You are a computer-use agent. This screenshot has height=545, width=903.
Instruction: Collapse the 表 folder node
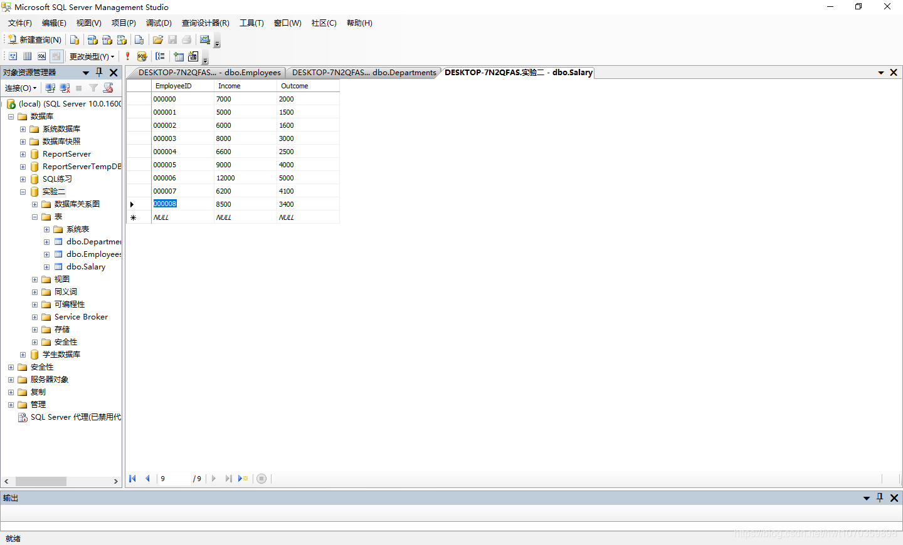[34, 217]
